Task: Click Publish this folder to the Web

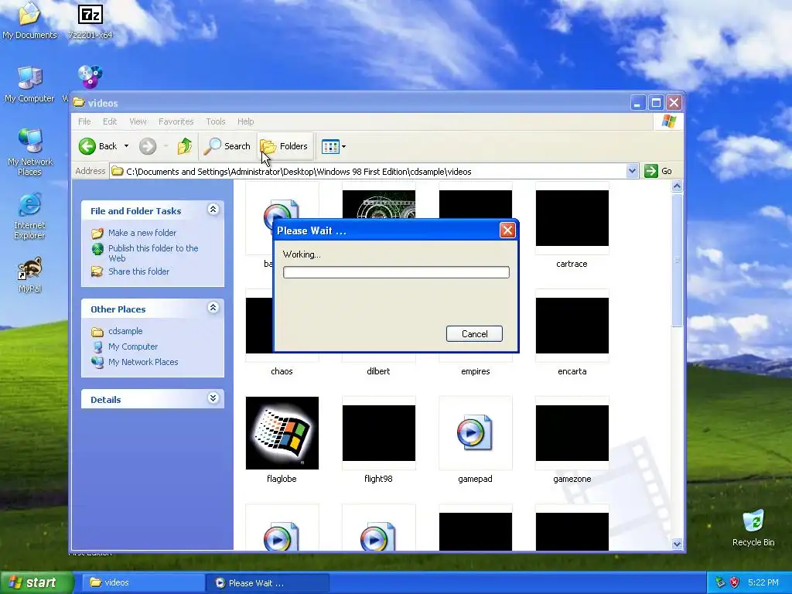Action: [153, 253]
